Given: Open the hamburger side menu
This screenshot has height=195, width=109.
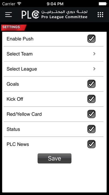Looking at the screenshot, I should [9, 15].
